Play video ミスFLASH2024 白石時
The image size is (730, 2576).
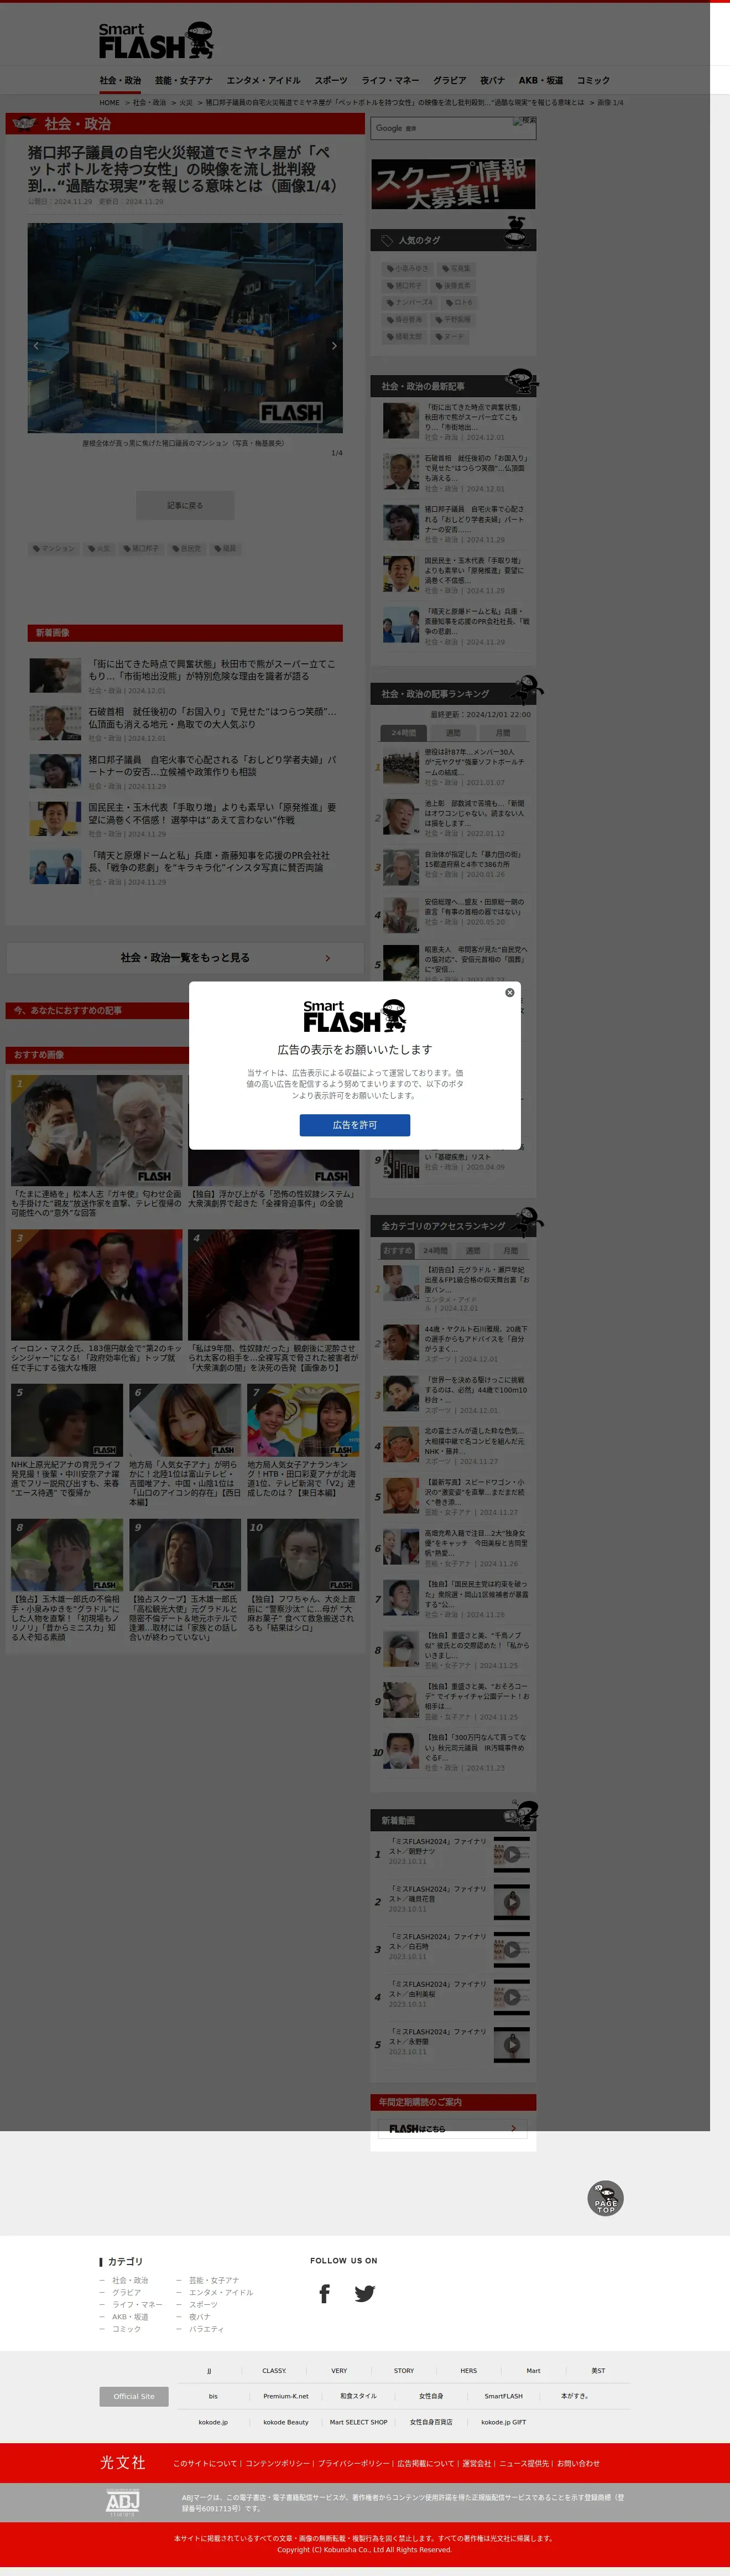511,1949
